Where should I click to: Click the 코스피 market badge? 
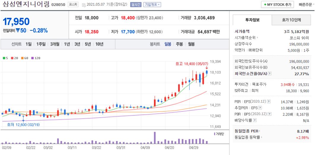click(x=73, y=4)
